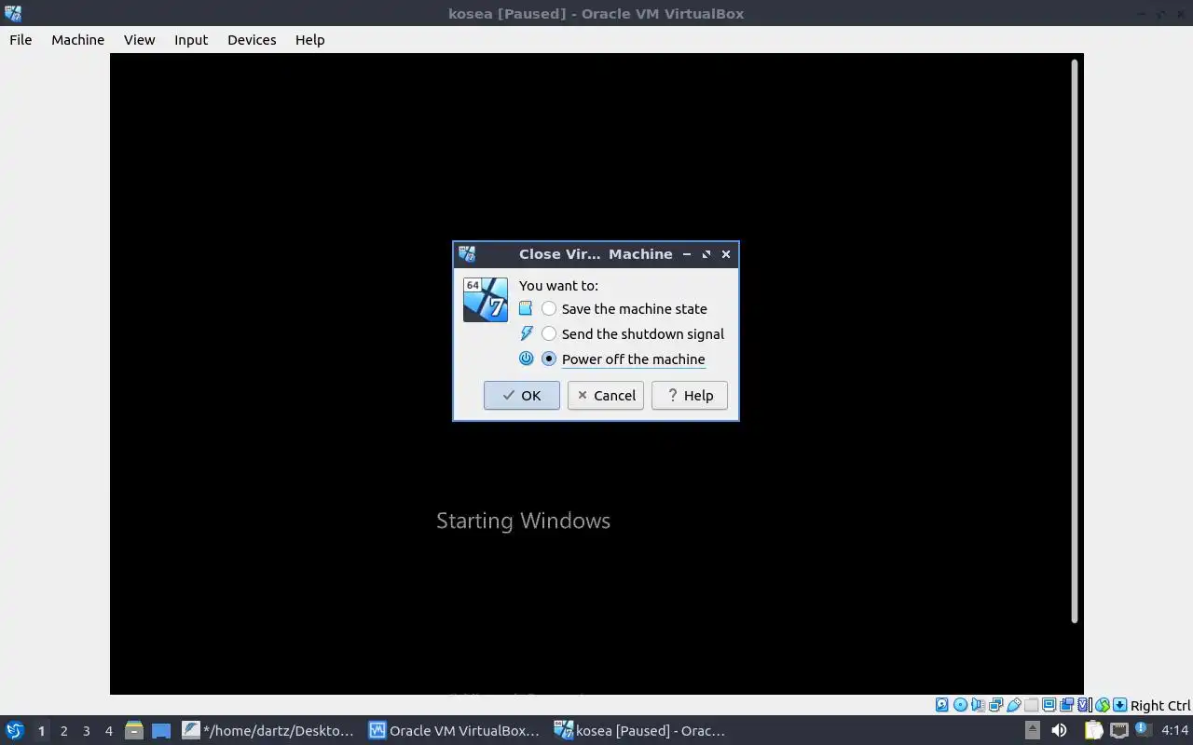Maximize the Close Virtual Machine dialog
1193x745 pixels.
tap(706, 254)
